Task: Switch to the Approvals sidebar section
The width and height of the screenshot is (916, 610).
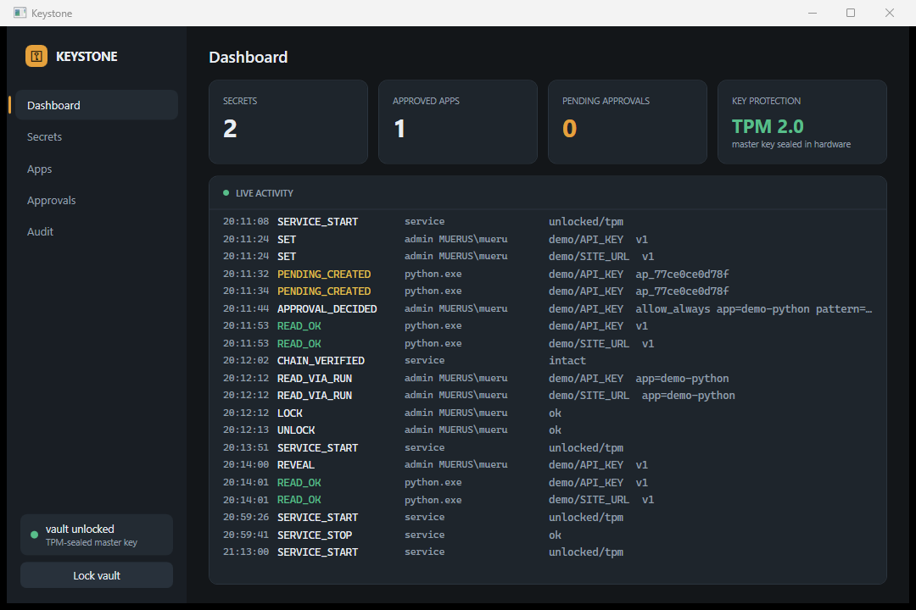Action: pyautogui.click(x=97, y=200)
